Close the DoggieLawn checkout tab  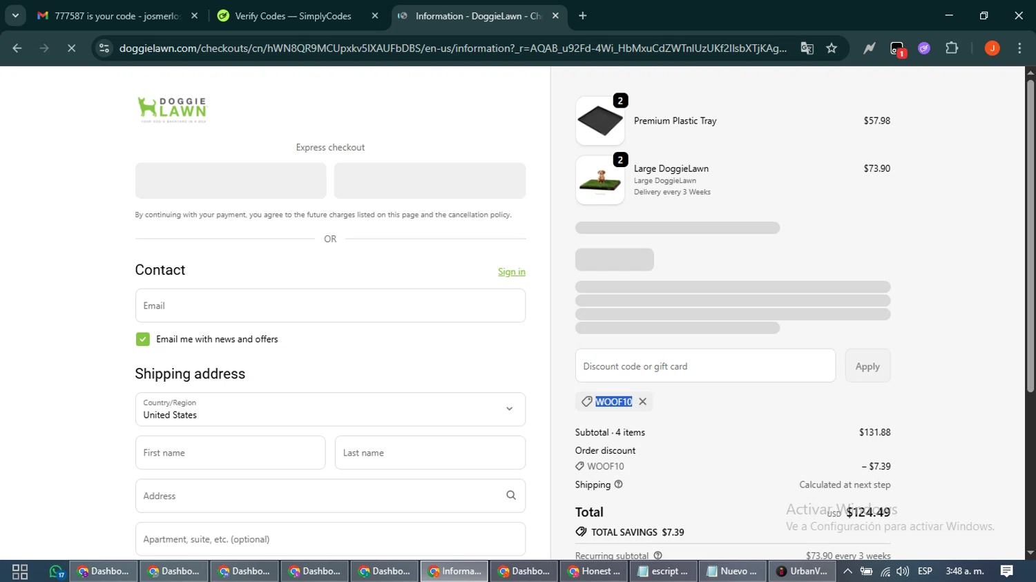[555, 16]
